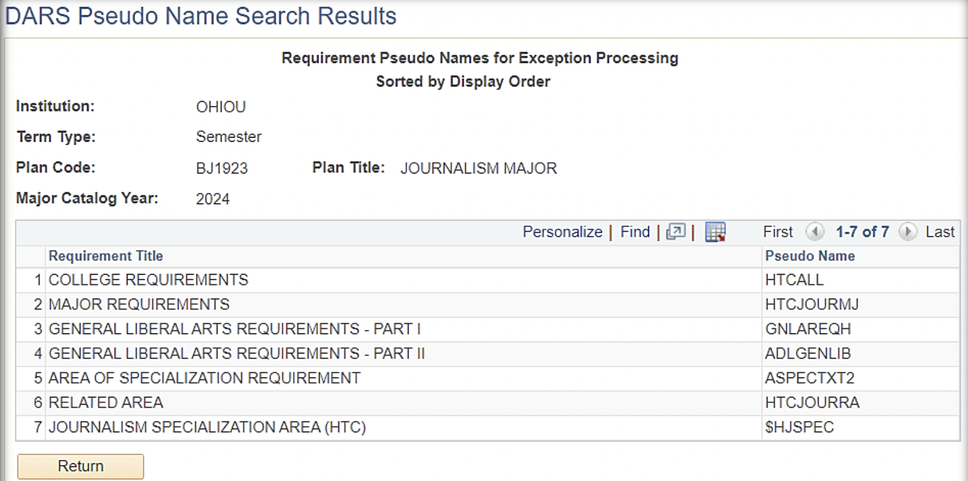Click the next page arrow

[907, 232]
